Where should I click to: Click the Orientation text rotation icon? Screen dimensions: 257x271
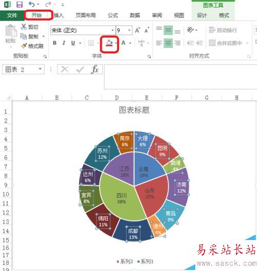(x=190, y=30)
